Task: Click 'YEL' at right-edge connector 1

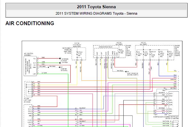Action: 175,71
